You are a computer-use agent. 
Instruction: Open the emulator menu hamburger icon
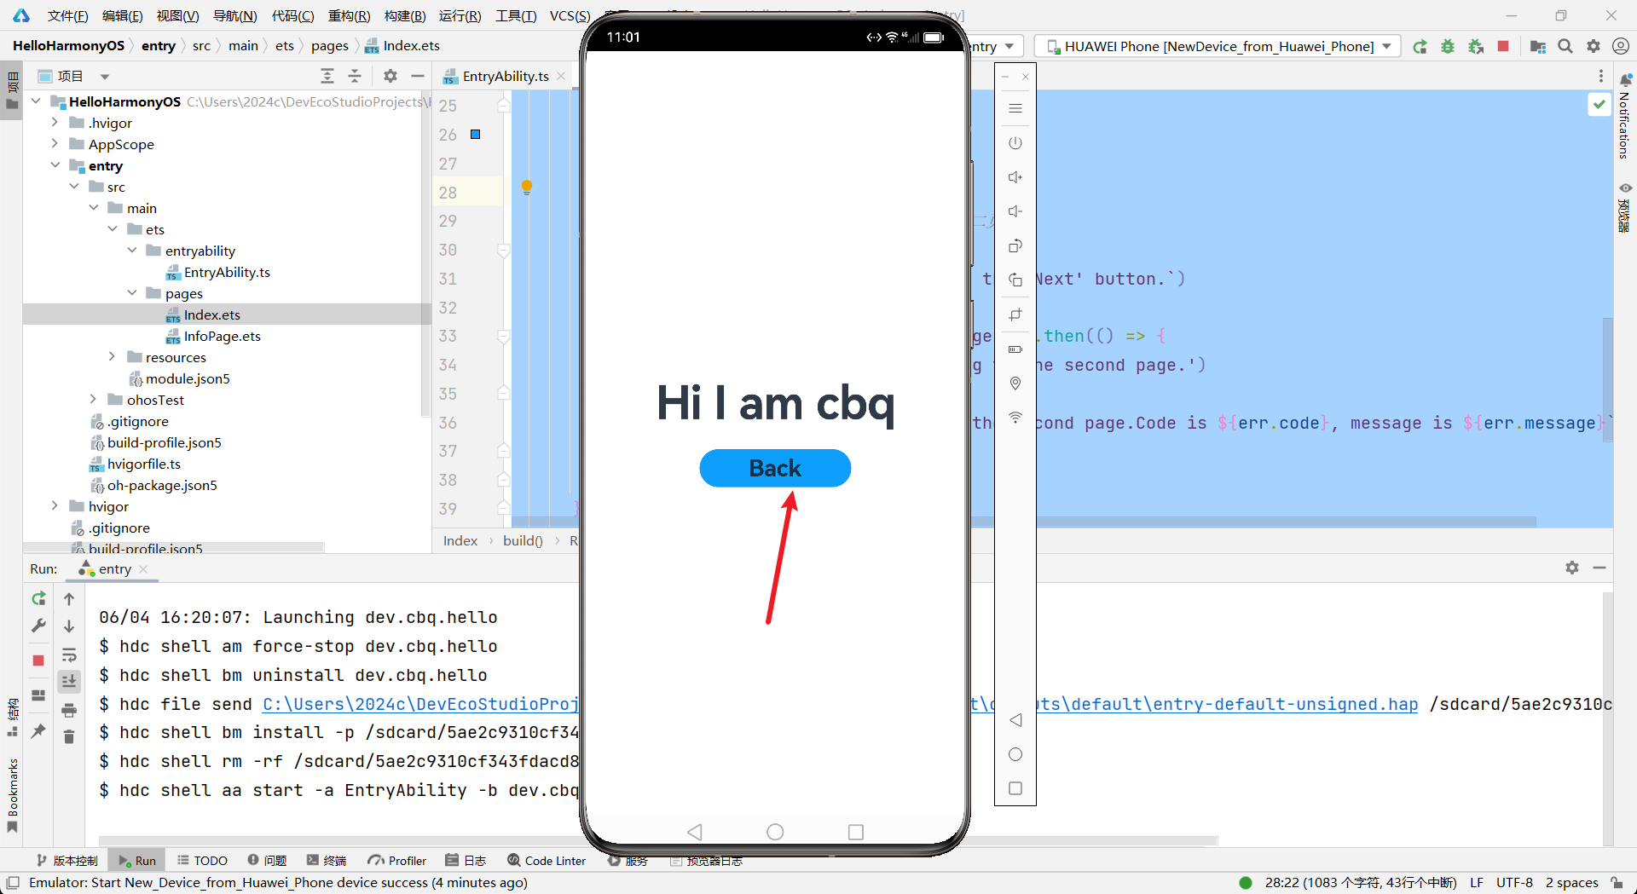1015,108
